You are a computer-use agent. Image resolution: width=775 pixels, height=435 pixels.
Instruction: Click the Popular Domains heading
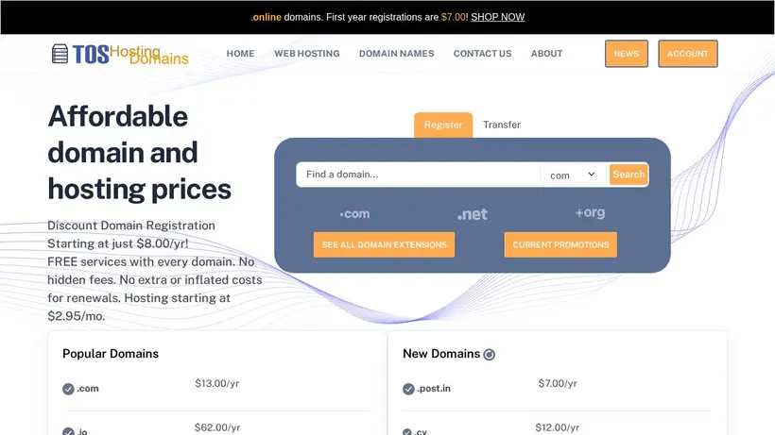point(111,354)
